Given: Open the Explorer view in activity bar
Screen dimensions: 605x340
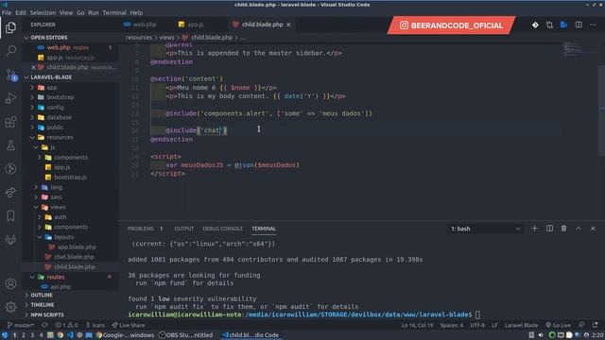Looking at the screenshot, I should point(10,27).
